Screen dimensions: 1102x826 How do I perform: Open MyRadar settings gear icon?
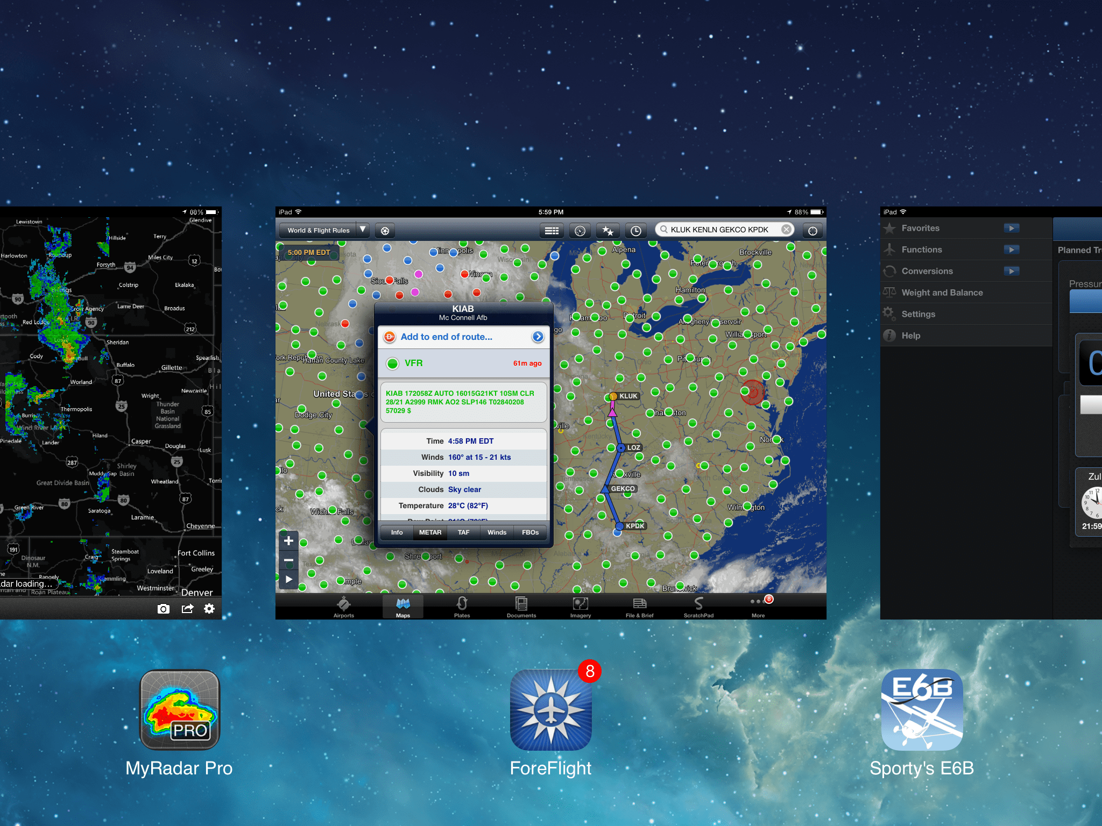[209, 609]
